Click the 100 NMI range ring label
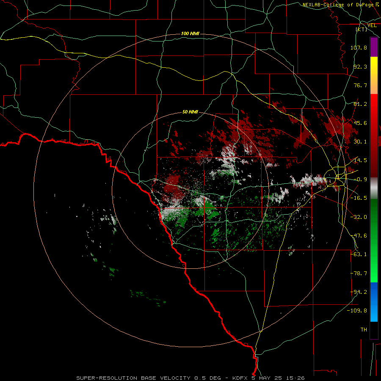This screenshot has height=381, width=381. coord(190,33)
